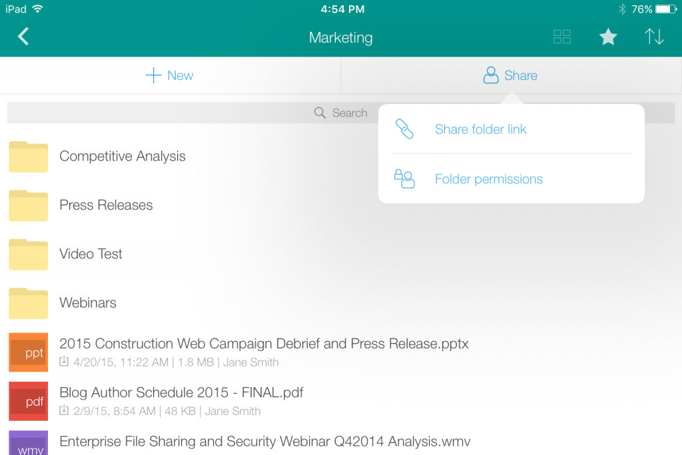682x455 pixels.
Task: Tap the purple wmv file icon
Action: point(28,444)
